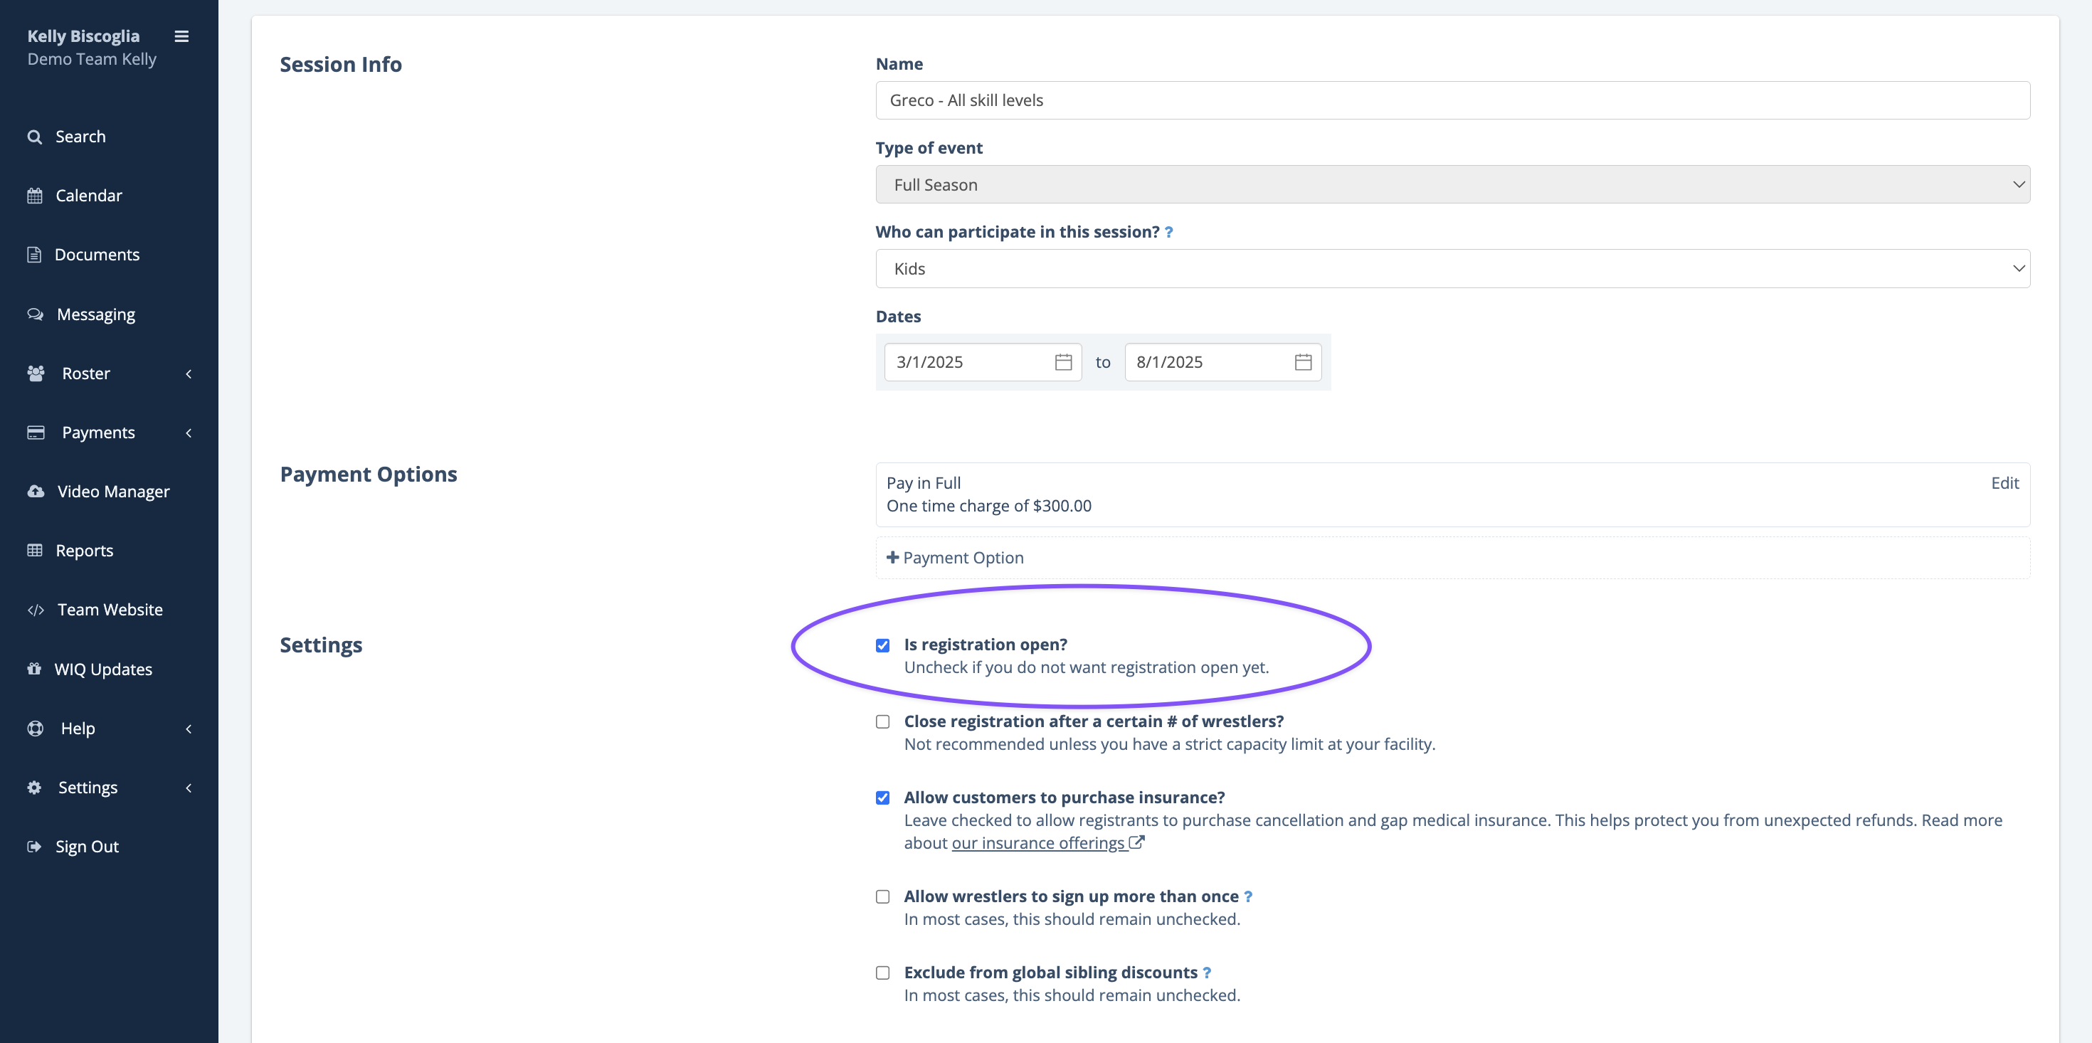
Task: Uncheck allow customers to purchase insurance
Action: (883, 798)
